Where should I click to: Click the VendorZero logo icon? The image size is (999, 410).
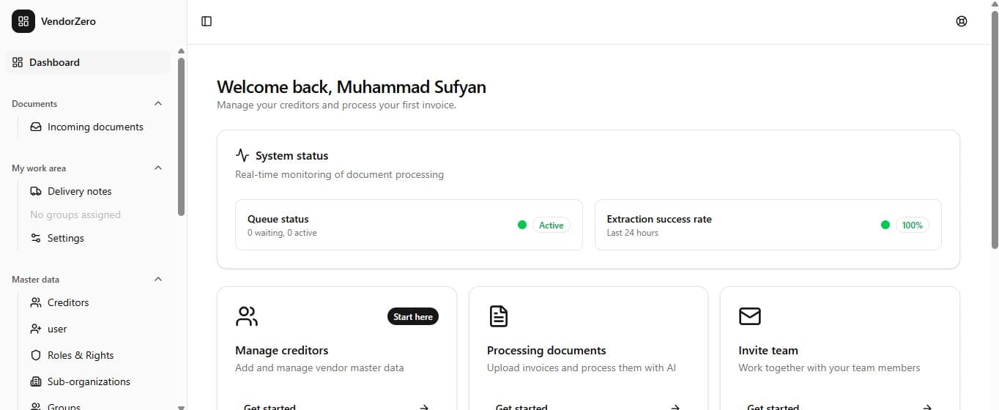23,21
